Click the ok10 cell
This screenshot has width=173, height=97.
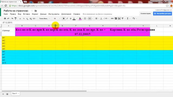coord(8,63)
